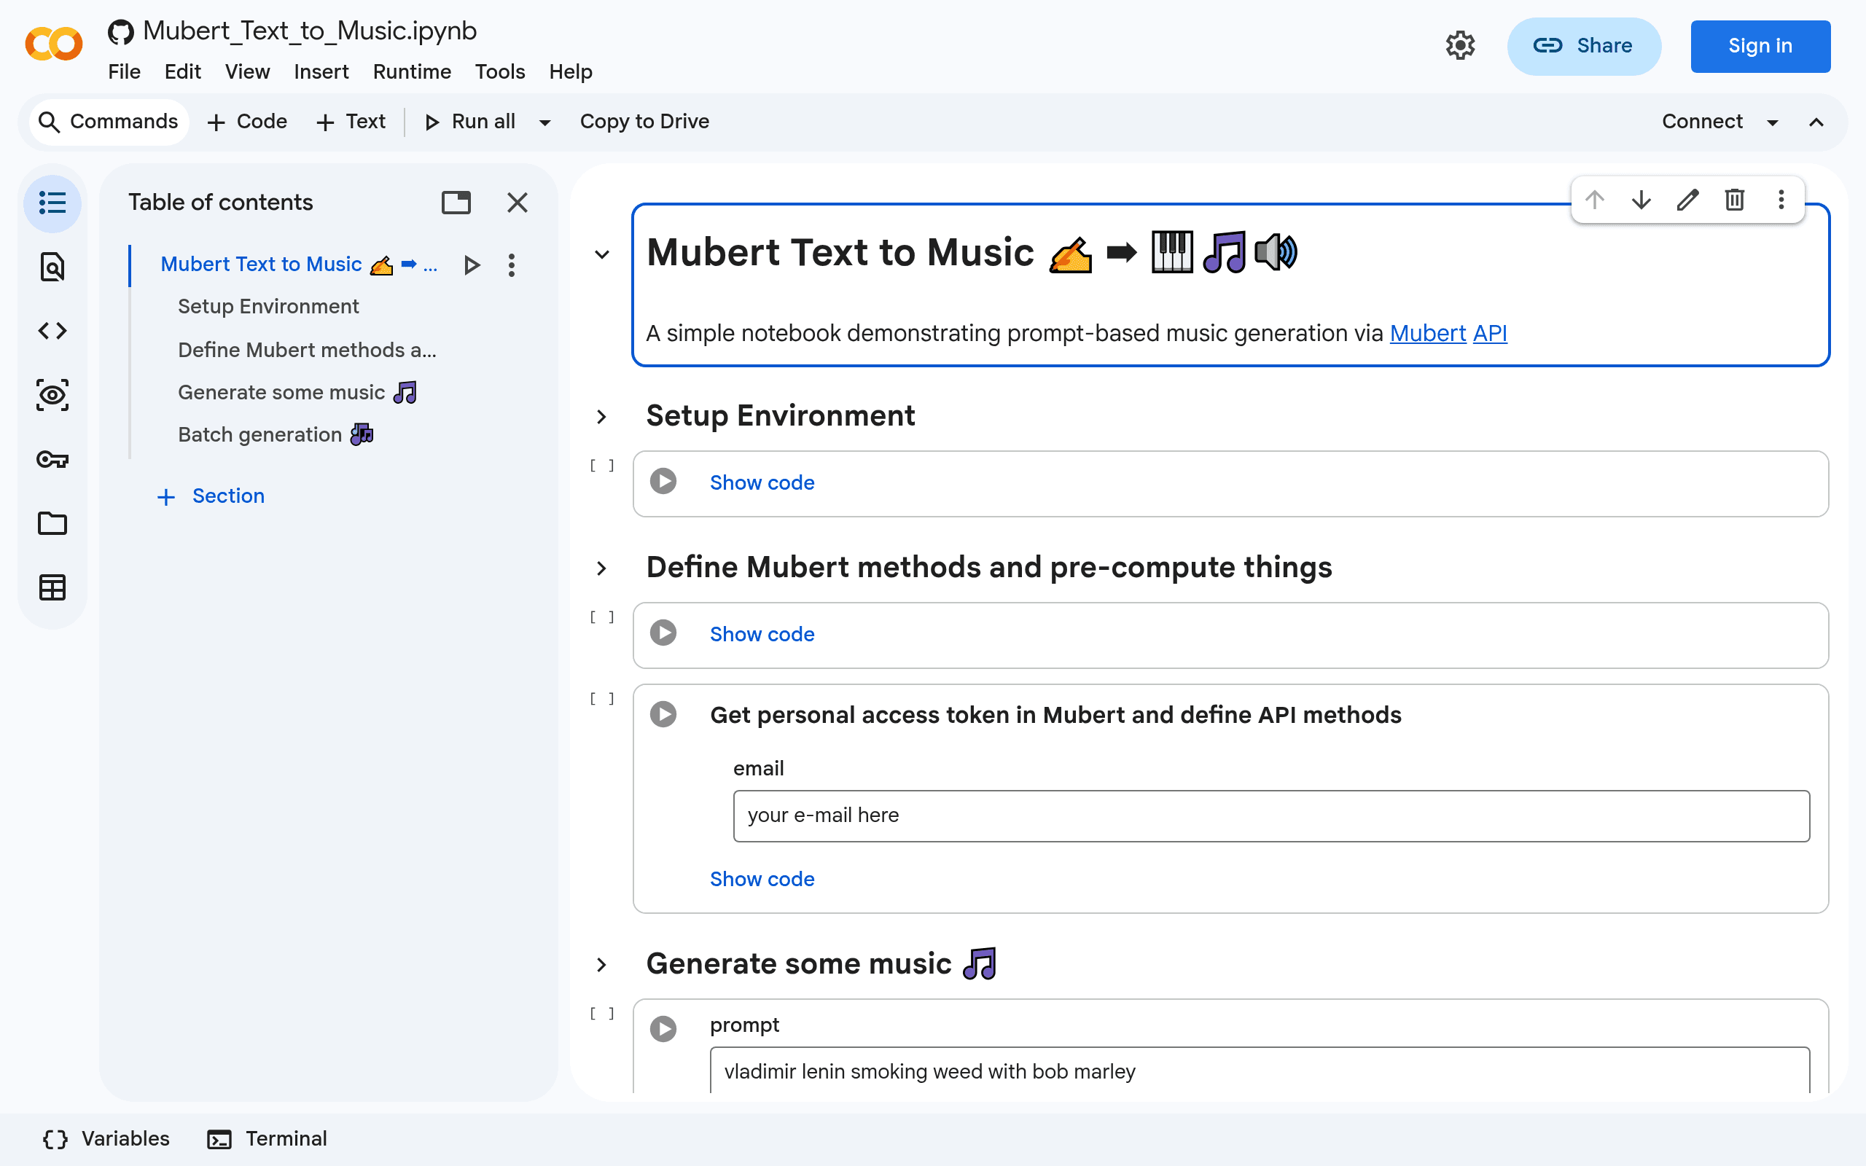Open the Colab logo home link
The image size is (1866, 1166).
(53, 44)
